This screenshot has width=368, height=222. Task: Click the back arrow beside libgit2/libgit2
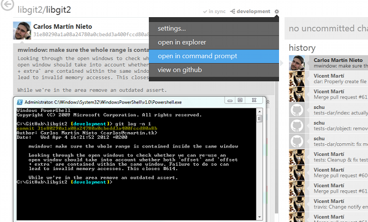pyautogui.click(x=7, y=4)
